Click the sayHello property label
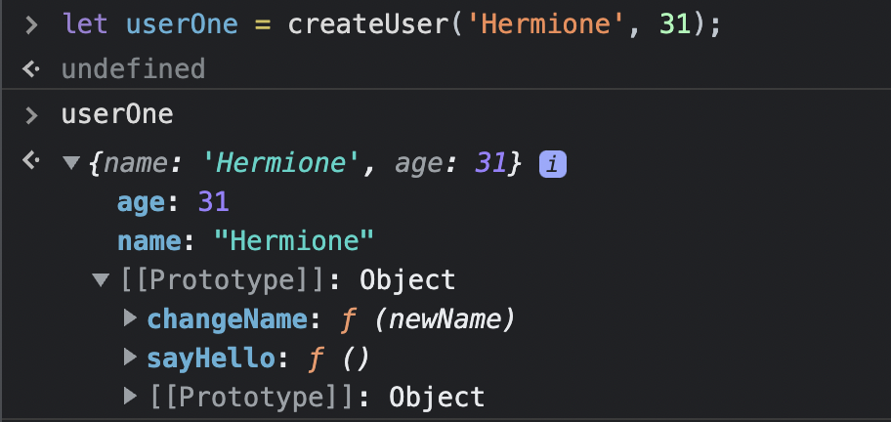891x422 pixels. click(x=211, y=359)
